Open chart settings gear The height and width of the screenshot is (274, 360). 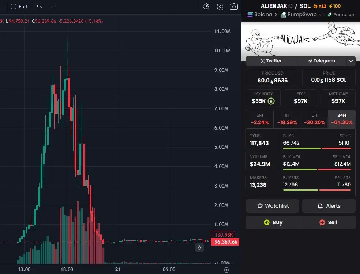220,7
